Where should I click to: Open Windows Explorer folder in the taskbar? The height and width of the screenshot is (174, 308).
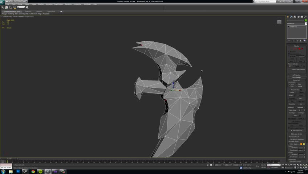11,172
